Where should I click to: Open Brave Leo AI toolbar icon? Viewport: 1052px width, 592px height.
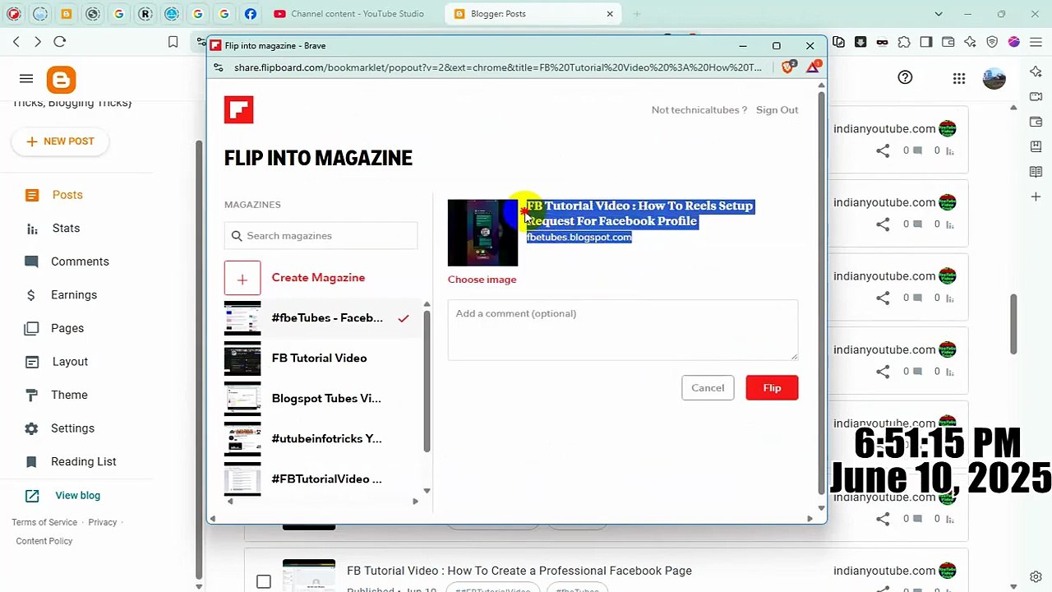(970, 42)
